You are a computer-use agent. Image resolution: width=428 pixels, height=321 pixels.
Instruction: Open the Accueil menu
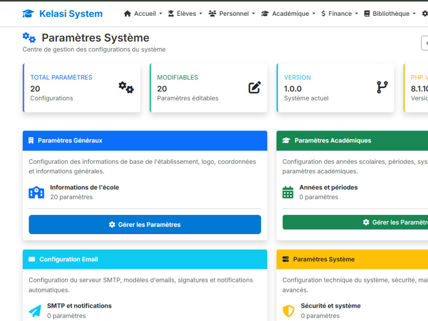pos(143,14)
